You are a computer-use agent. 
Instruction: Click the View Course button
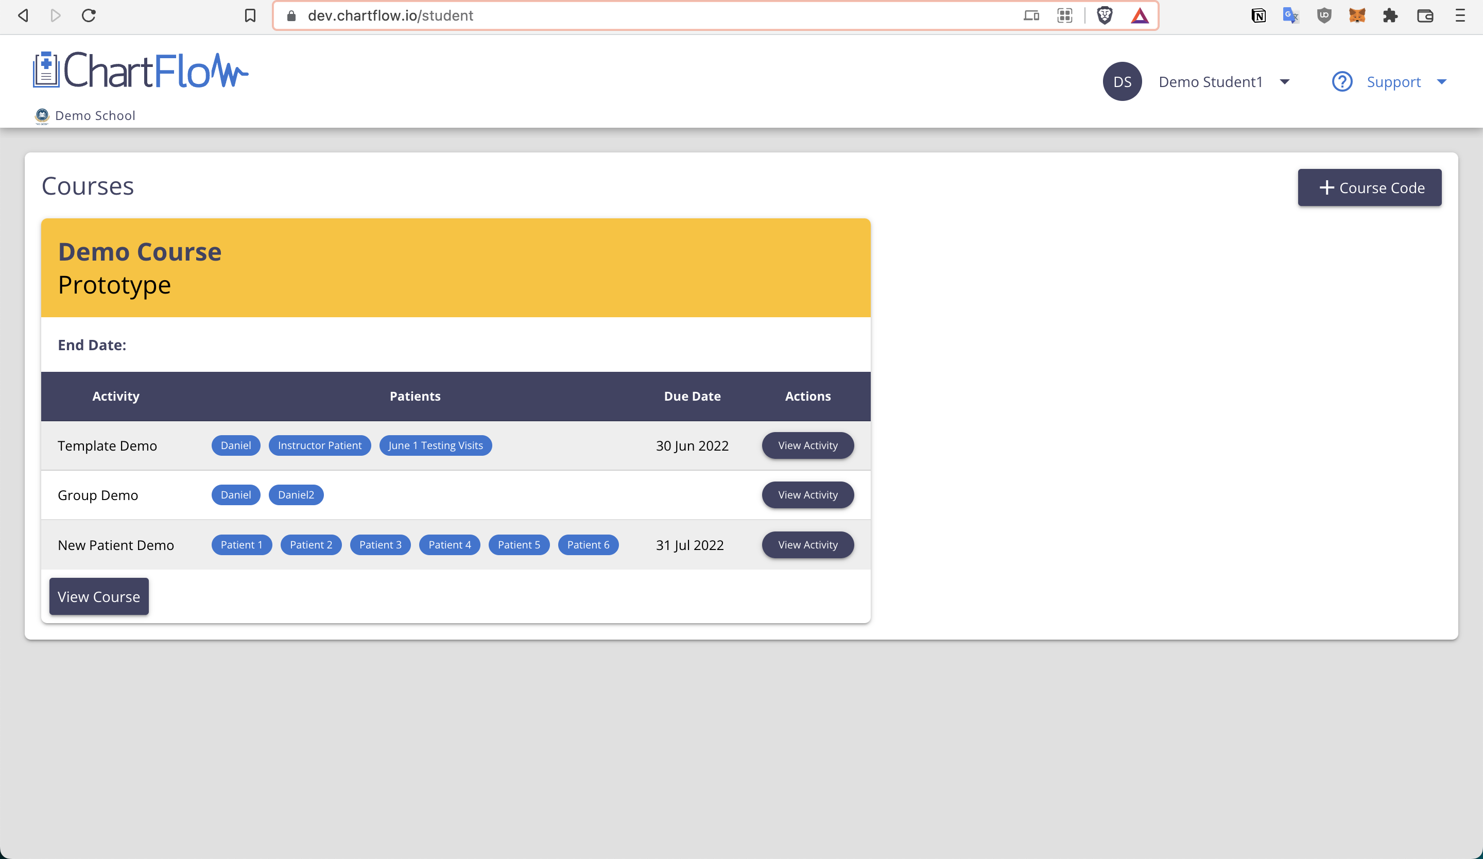click(99, 596)
